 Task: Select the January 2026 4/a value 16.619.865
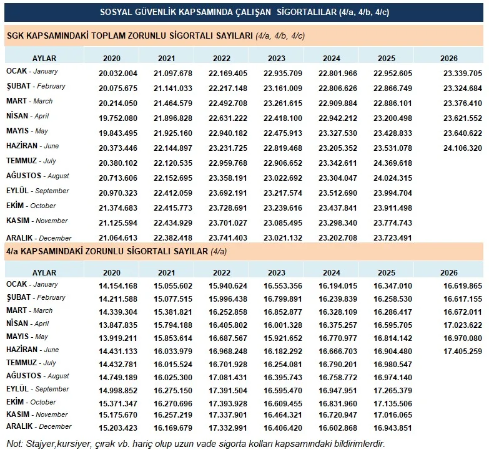(x=463, y=286)
